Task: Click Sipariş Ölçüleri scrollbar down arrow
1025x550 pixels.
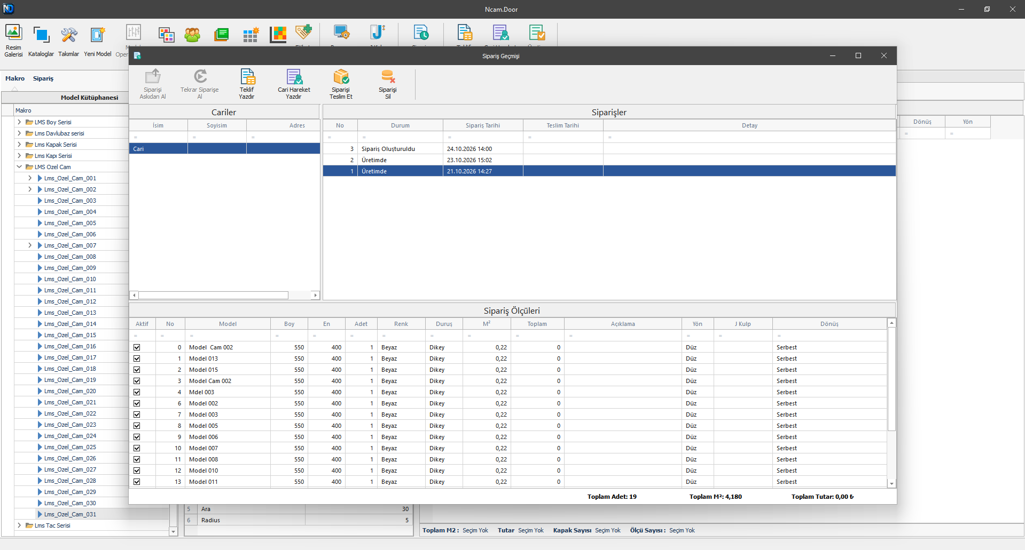Action: click(x=891, y=484)
